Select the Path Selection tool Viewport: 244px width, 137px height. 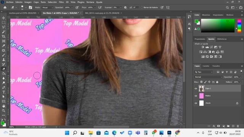(x=3, y=97)
